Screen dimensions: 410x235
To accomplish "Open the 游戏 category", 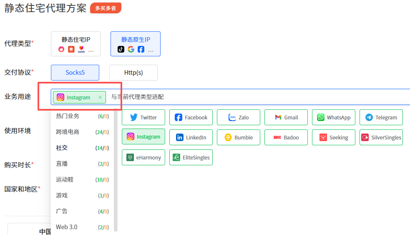I will click(82, 195).
